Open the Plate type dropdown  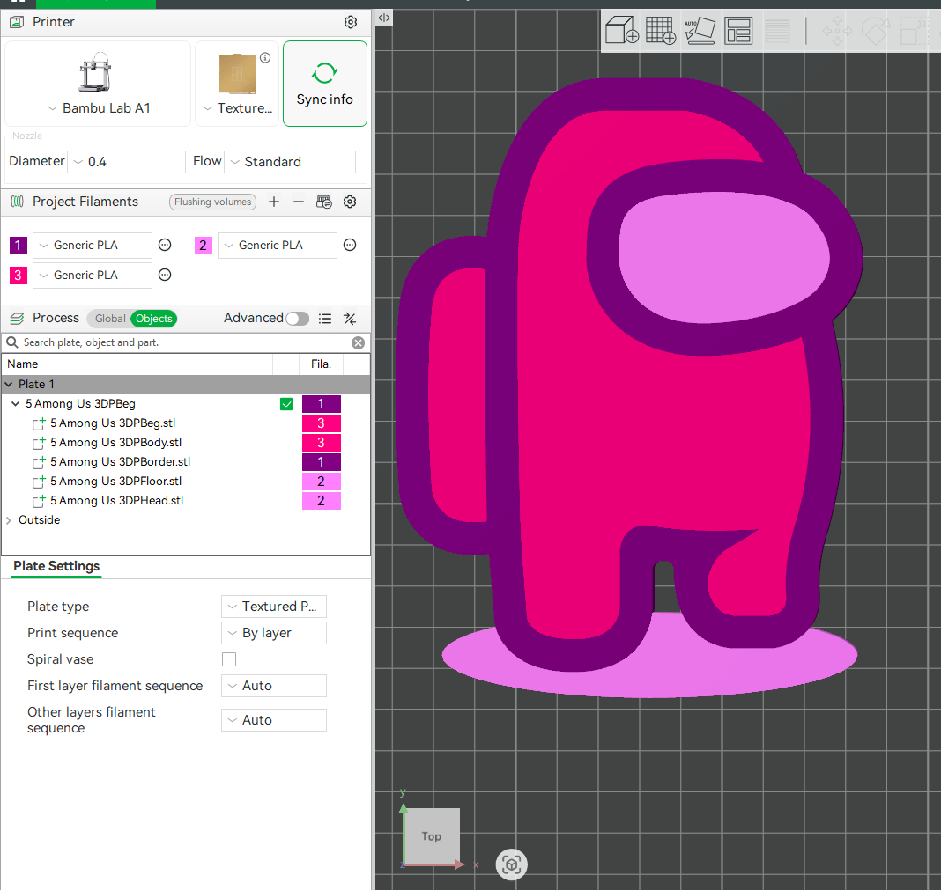pos(273,606)
